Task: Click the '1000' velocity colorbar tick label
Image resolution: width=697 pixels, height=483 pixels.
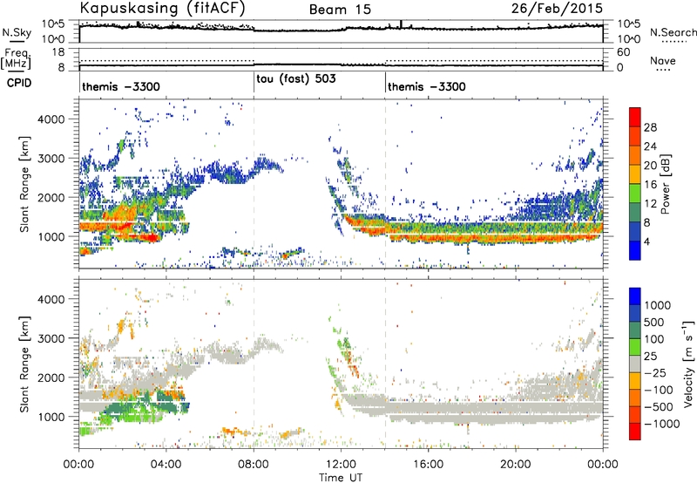Action: point(658,305)
